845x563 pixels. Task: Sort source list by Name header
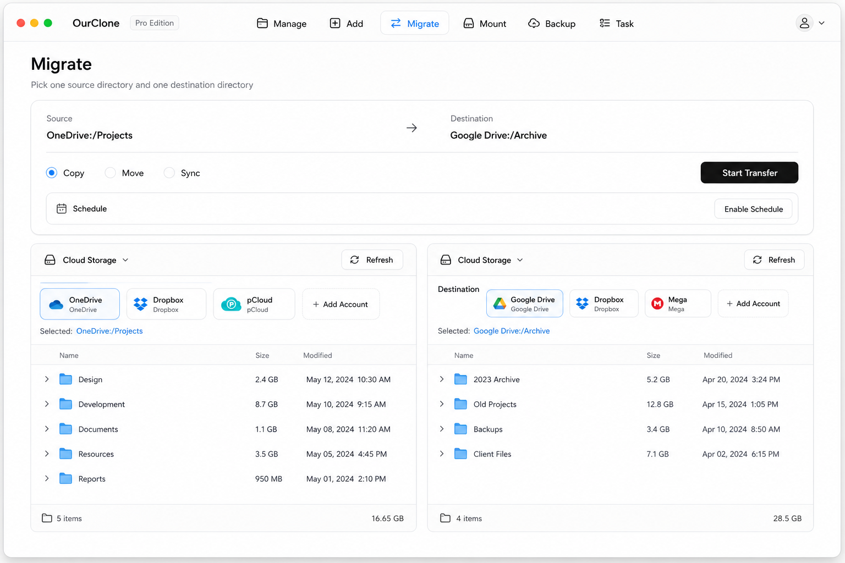click(x=69, y=355)
